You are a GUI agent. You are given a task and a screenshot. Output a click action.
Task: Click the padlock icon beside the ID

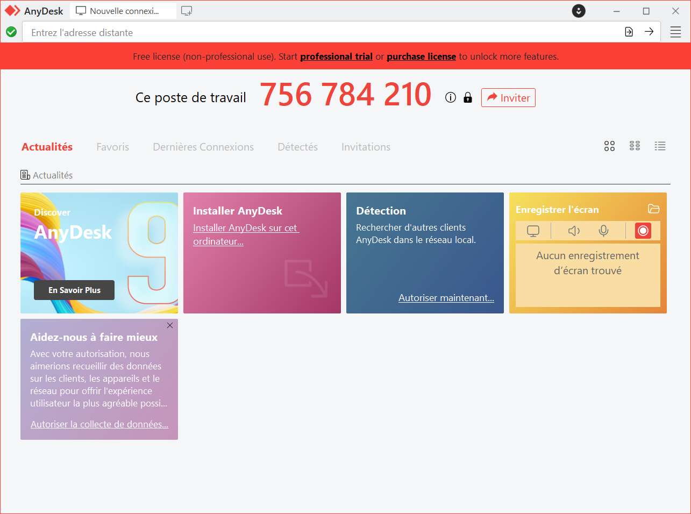pos(468,97)
